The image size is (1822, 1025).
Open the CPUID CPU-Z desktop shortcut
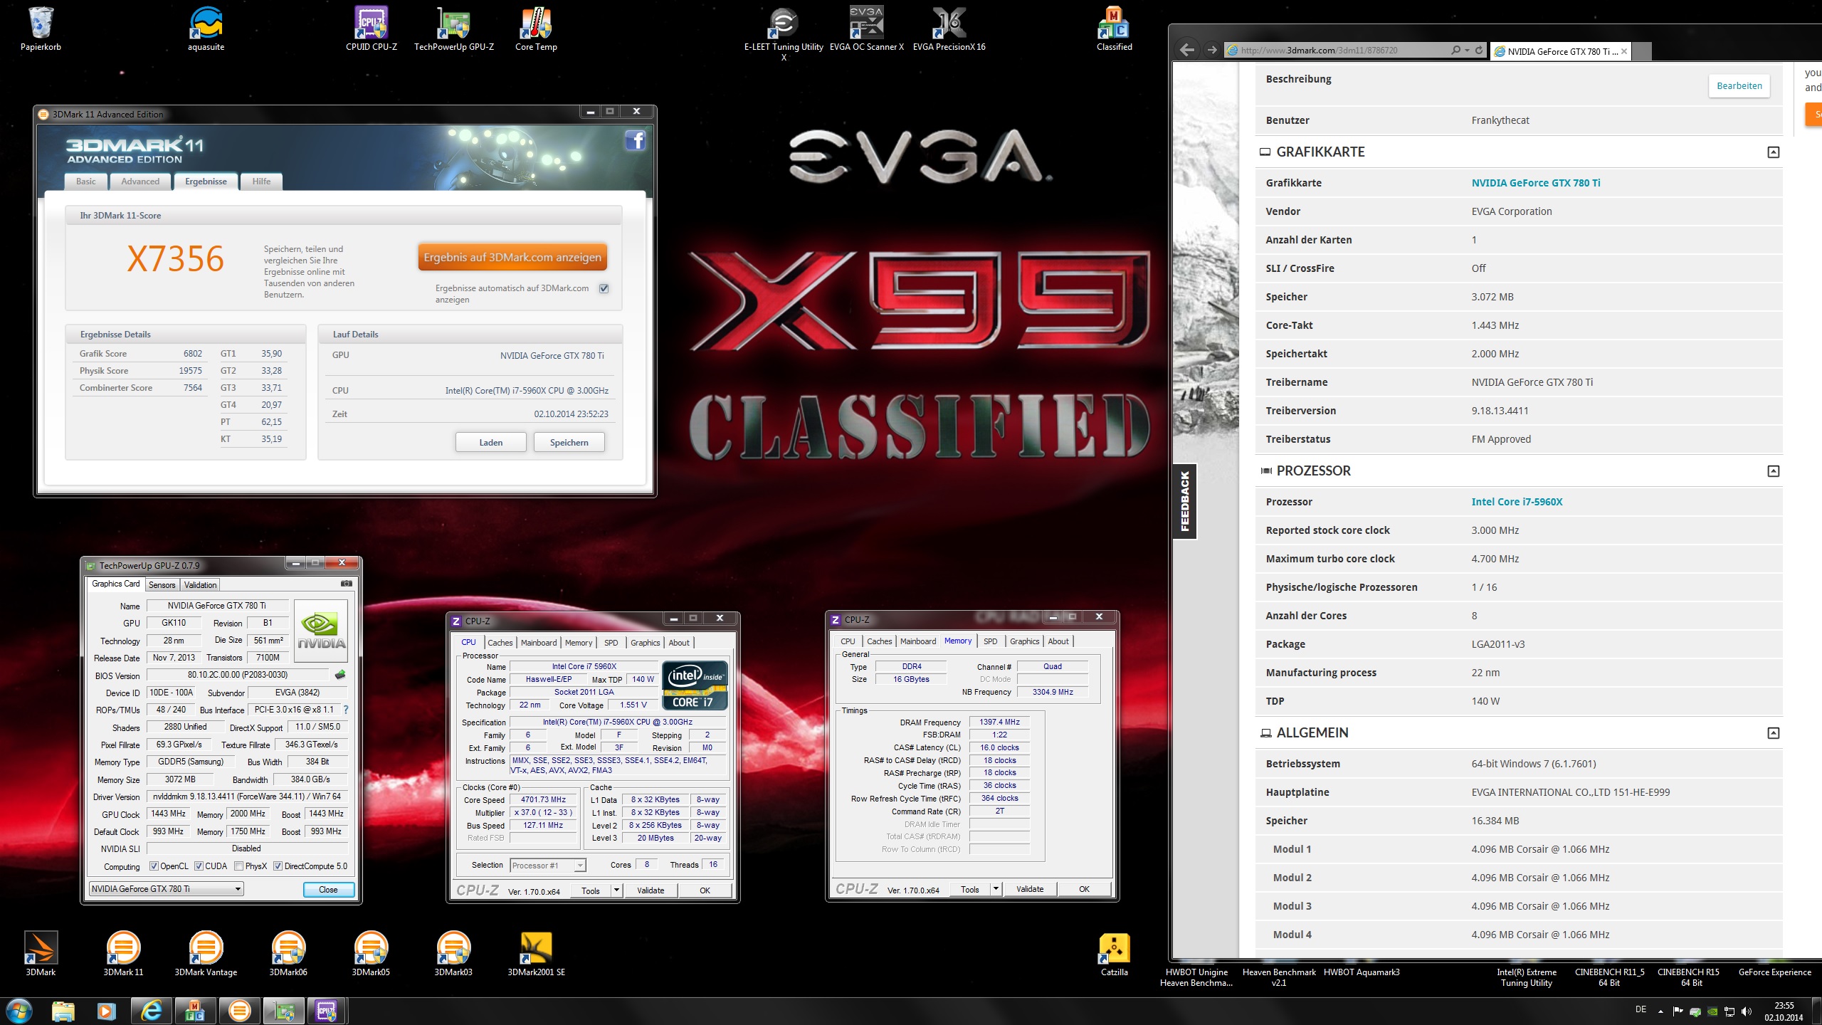click(x=372, y=28)
